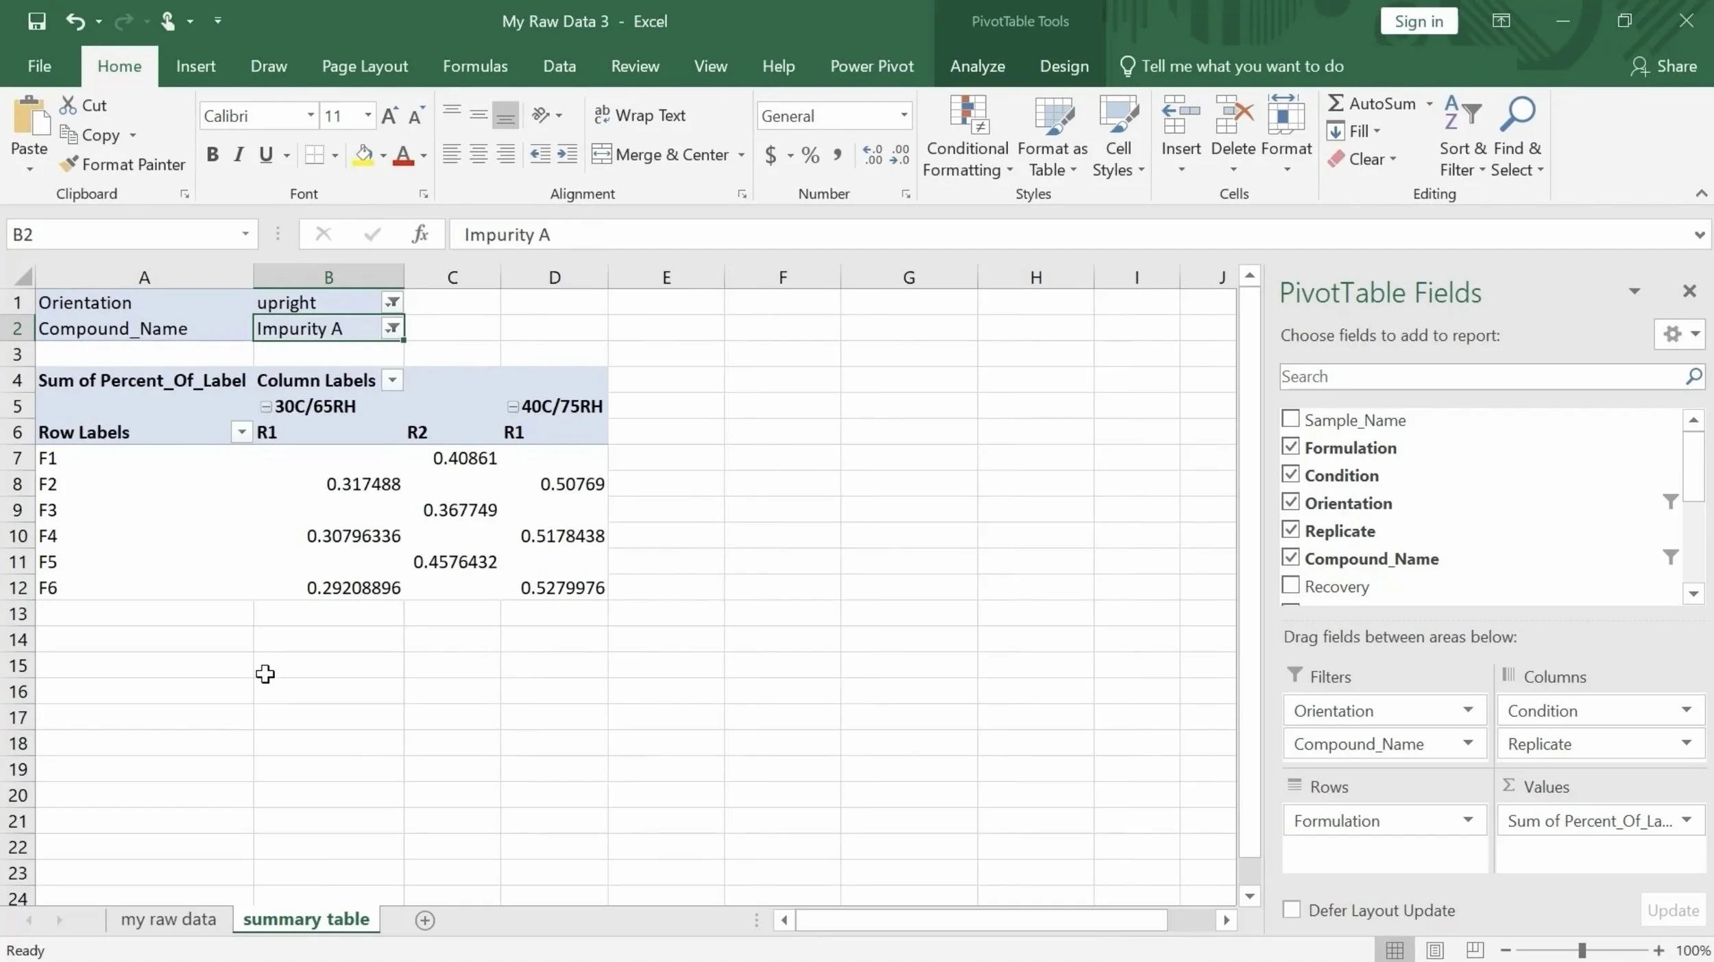This screenshot has width=1714, height=962.
Task: Check the Sample_Name field checkbox
Action: click(x=1290, y=419)
